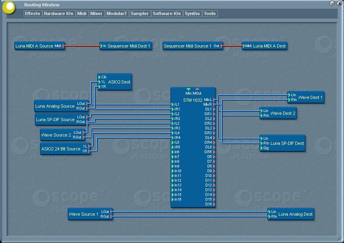The image size is (344, 243).
Task: Open the Midi menu
Action: [x=82, y=13]
